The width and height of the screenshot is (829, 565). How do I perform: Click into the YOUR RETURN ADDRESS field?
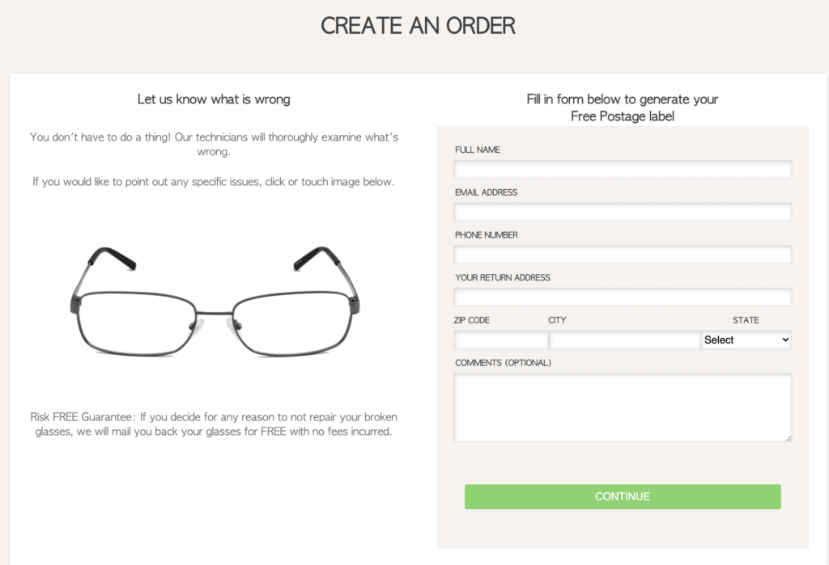(x=622, y=297)
